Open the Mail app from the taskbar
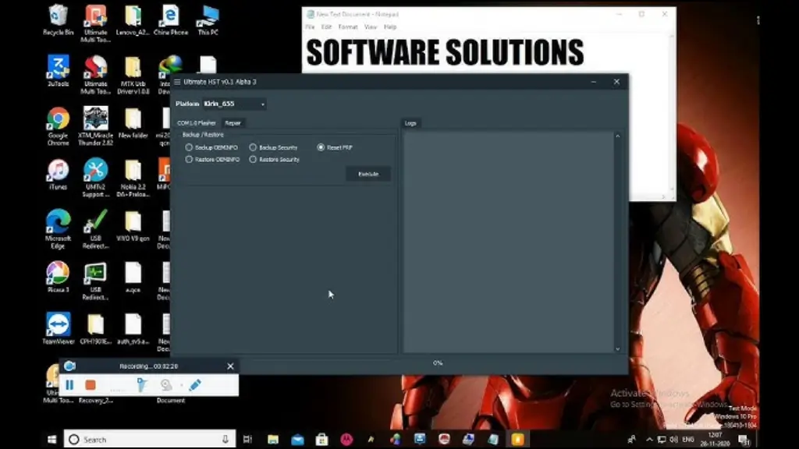The width and height of the screenshot is (799, 449). (297, 440)
